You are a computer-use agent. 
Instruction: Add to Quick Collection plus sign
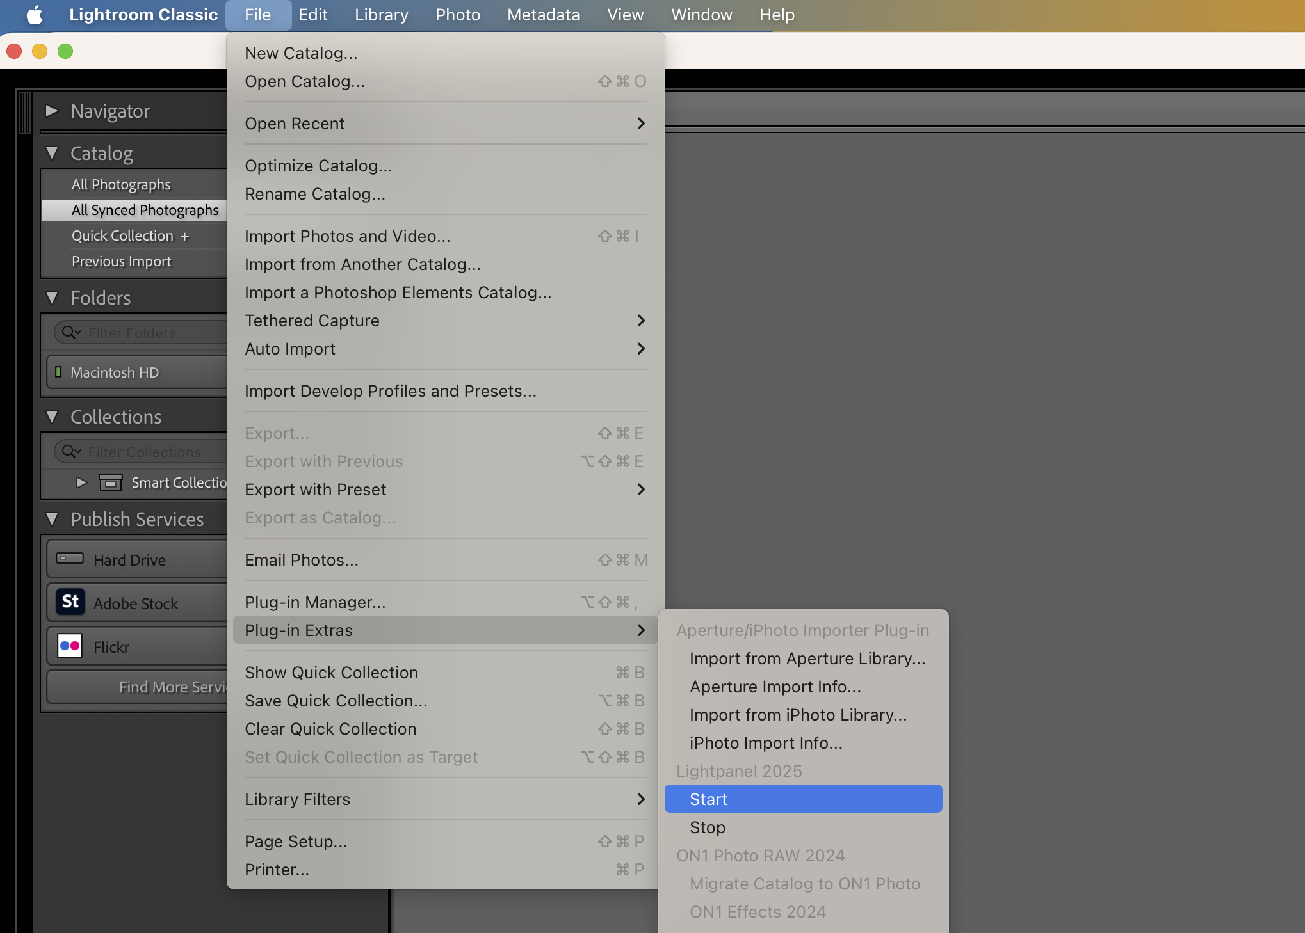[x=185, y=236]
